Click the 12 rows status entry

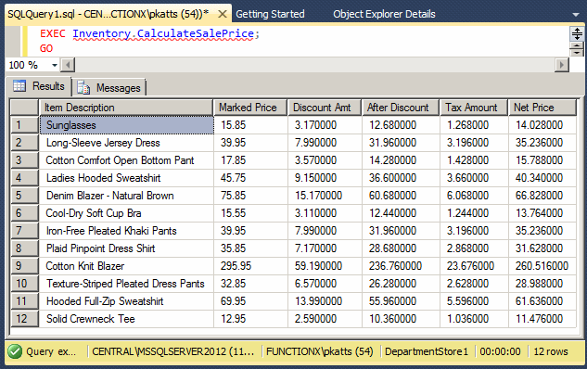pyautogui.click(x=551, y=351)
